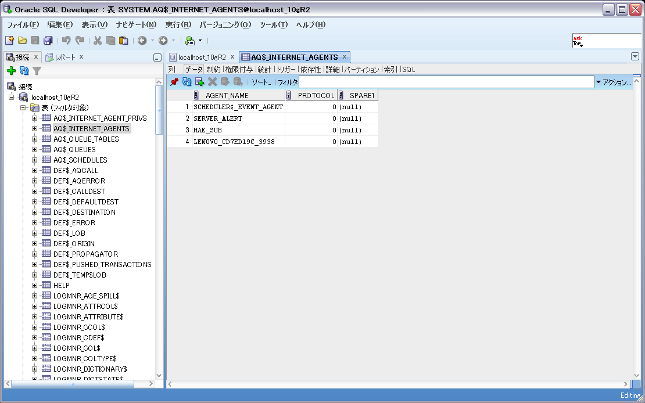Click the green plus new connection icon
645x403 pixels.
pyautogui.click(x=12, y=71)
